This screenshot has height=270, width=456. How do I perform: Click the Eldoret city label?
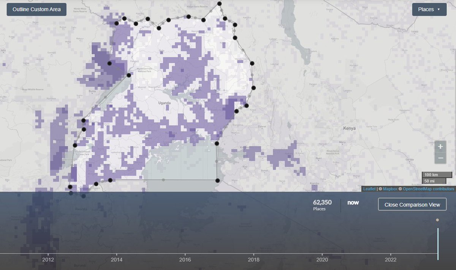262,126
